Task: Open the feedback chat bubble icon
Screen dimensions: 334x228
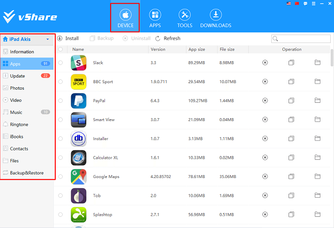Action: click(x=305, y=3)
